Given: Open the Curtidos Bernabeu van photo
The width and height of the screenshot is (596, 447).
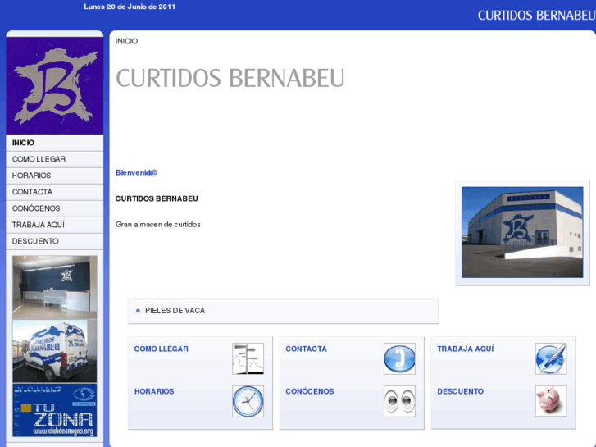Looking at the screenshot, I should pos(55,351).
